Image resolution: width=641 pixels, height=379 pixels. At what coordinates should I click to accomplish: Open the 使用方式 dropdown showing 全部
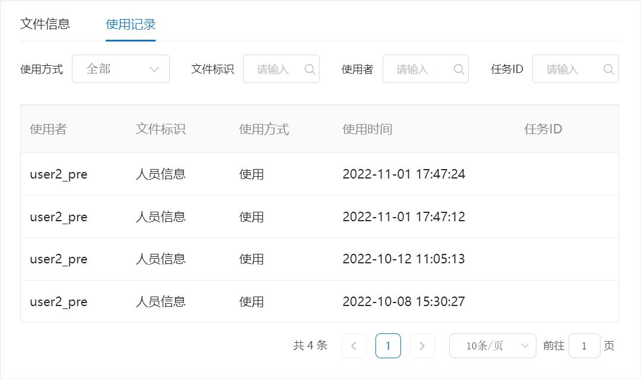(121, 69)
